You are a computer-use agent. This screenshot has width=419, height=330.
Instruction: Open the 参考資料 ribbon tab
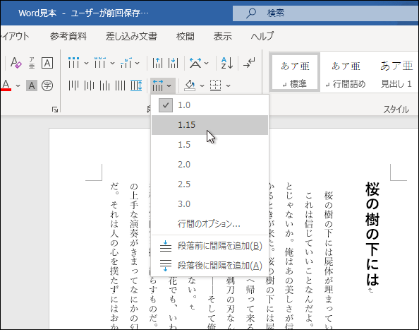[x=68, y=36]
